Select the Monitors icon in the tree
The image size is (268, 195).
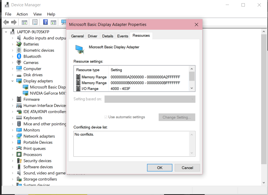click(19, 130)
